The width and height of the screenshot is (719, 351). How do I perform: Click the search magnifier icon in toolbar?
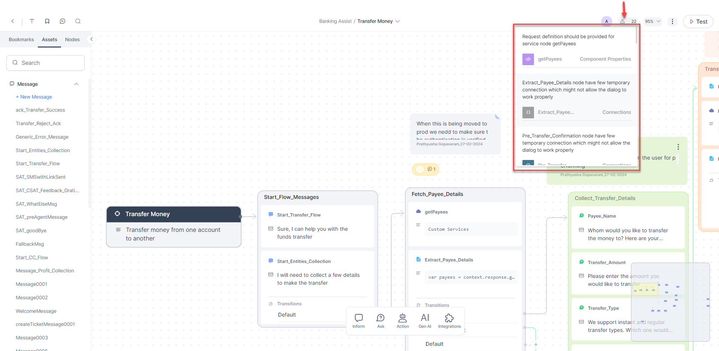(78, 21)
